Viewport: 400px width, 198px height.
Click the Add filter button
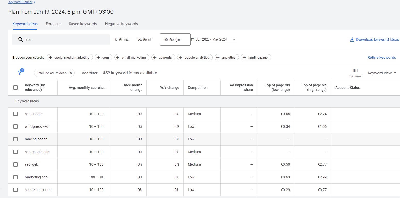(x=89, y=73)
